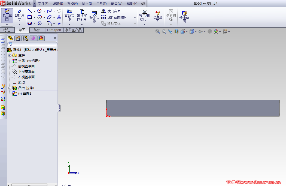This screenshot has height=186, width=286.
Task: Open the FeatureManager design tree tab
Action: [x=10, y=38]
